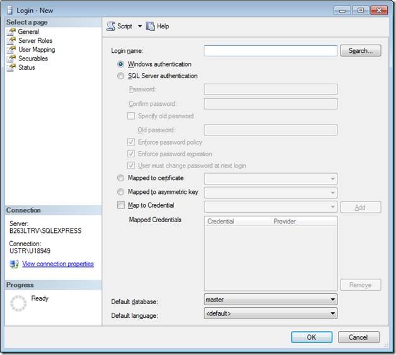The width and height of the screenshot is (396, 355).
Task: Click the Help icon in toolbar
Action: [x=150, y=26]
